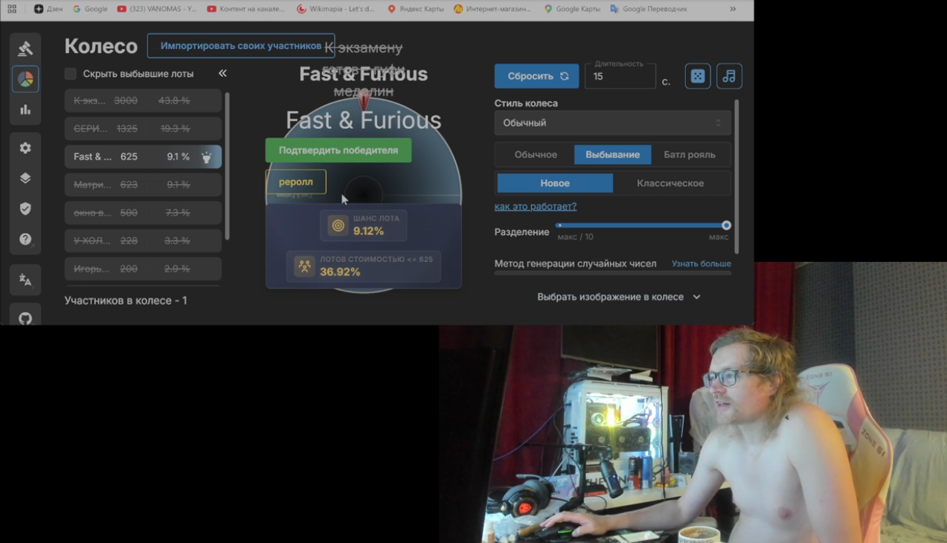The width and height of the screenshot is (947, 543).
Task: Open the statistics bar-chart page
Action: point(25,109)
